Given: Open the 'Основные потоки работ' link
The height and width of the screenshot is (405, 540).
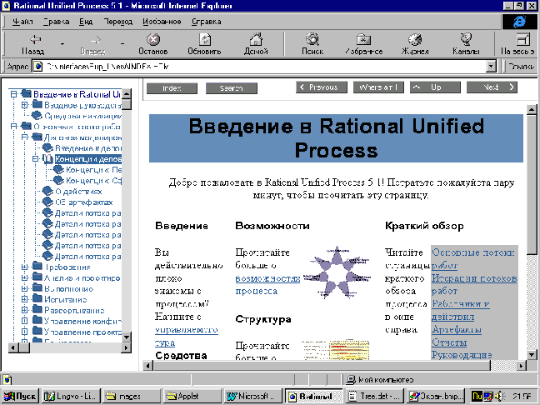Looking at the screenshot, I should (472, 259).
